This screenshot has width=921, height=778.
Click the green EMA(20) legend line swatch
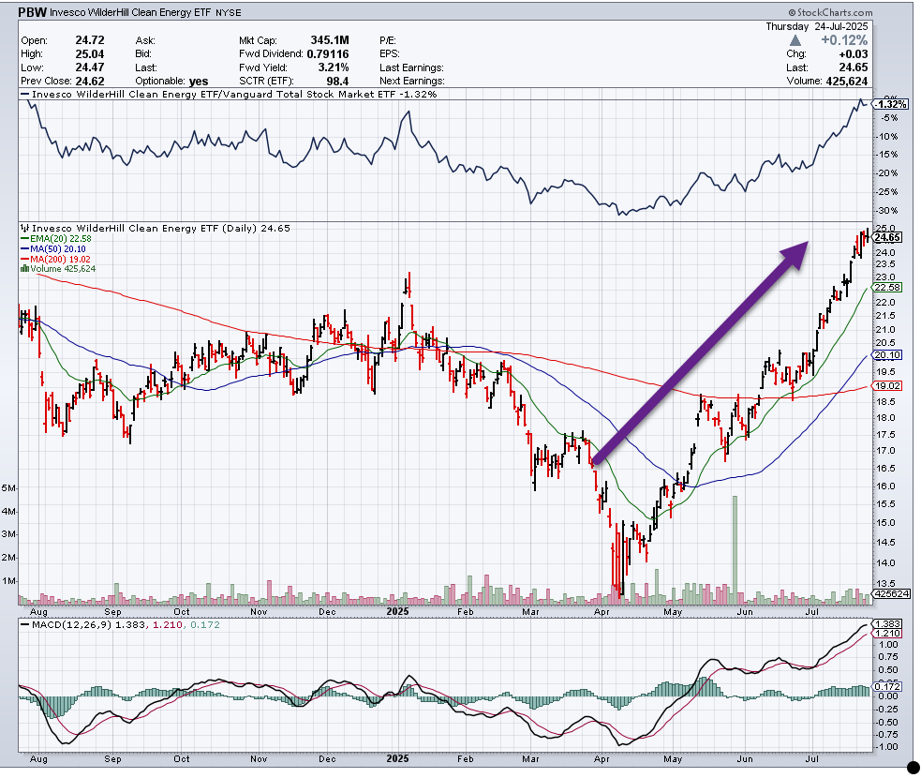[x=24, y=239]
